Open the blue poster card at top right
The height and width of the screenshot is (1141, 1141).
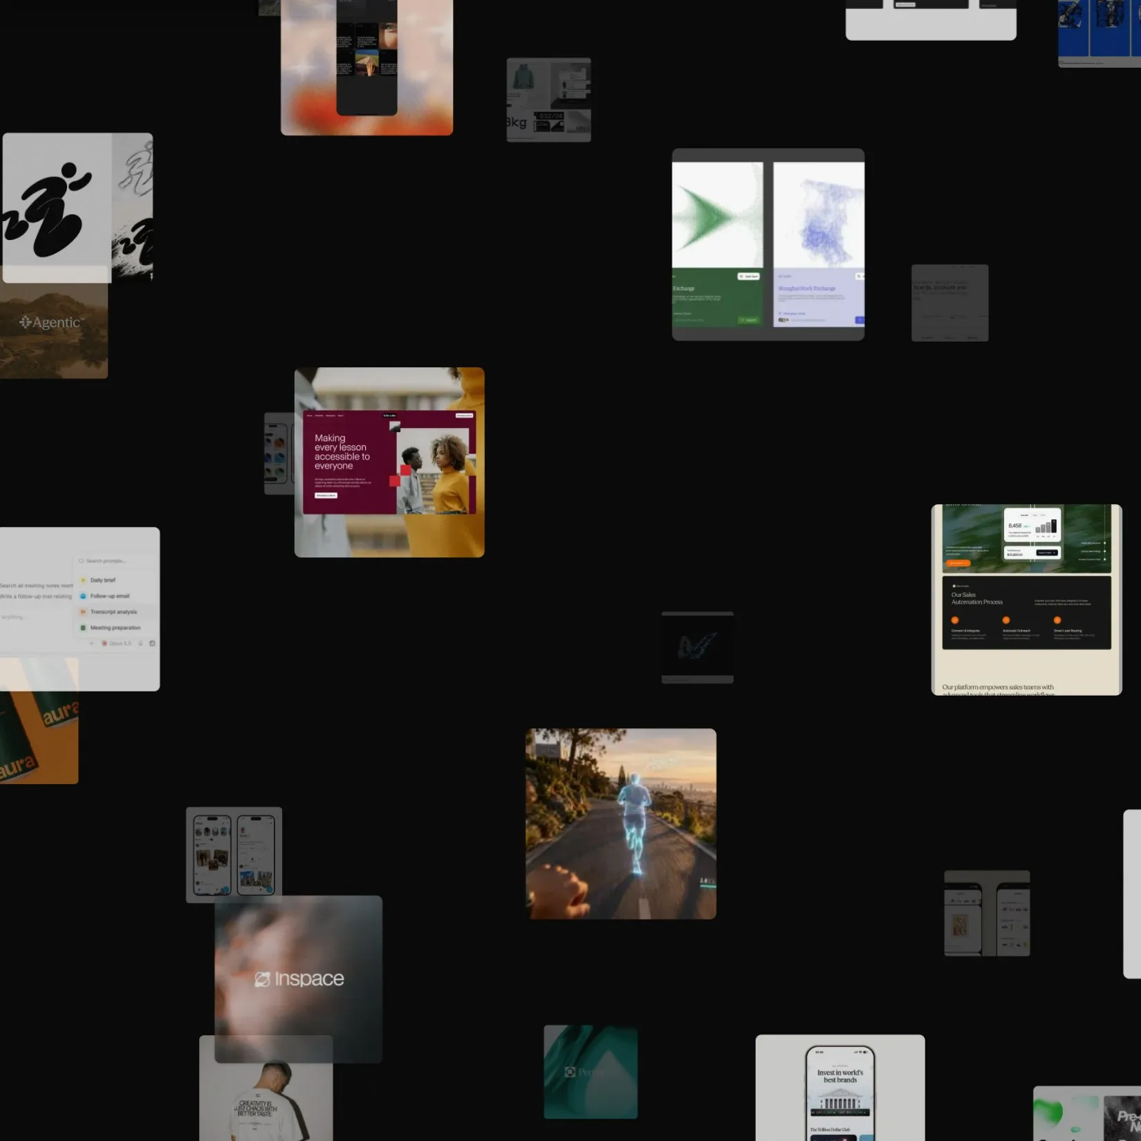1100,33
